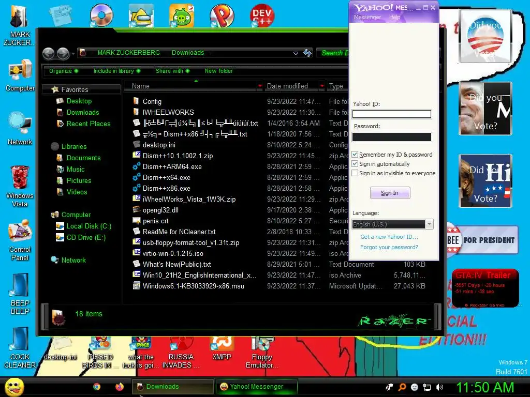Open the Organize dropdown menu
The image size is (530, 397).
(x=63, y=71)
